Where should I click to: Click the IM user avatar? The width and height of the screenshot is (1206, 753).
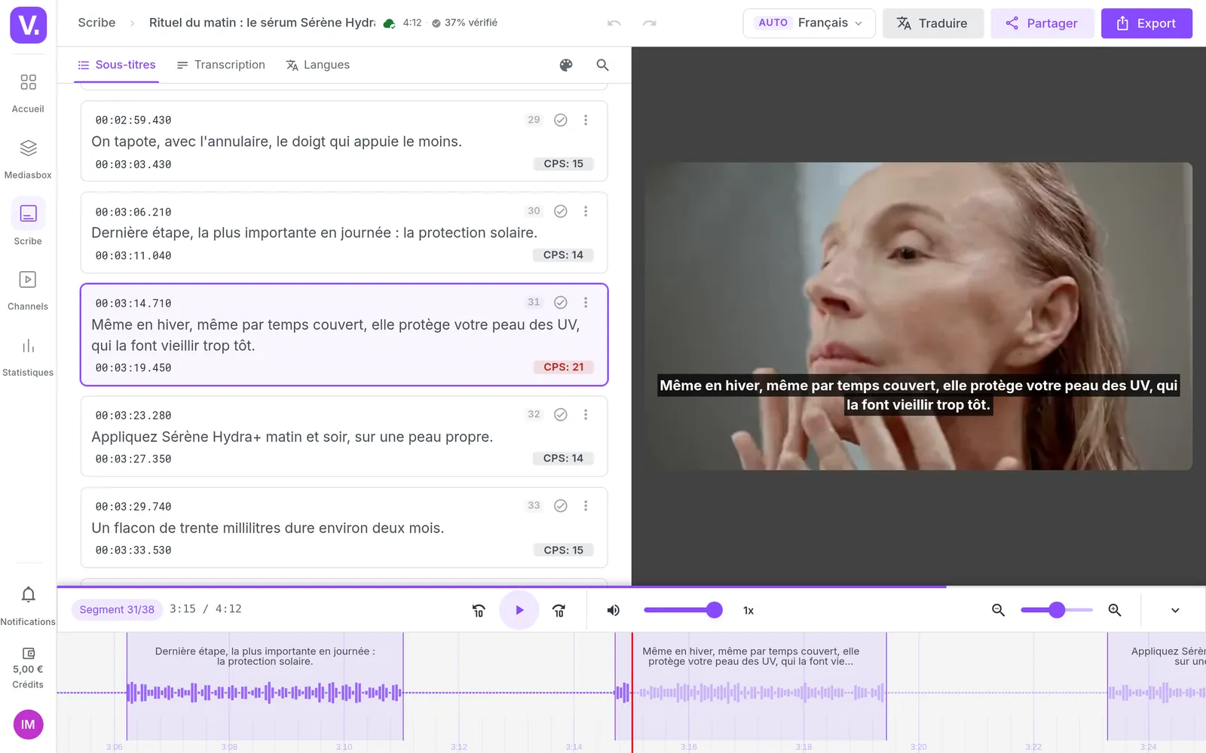point(28,724)
